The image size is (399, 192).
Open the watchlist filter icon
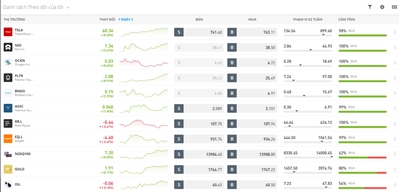tap(370, 7)
